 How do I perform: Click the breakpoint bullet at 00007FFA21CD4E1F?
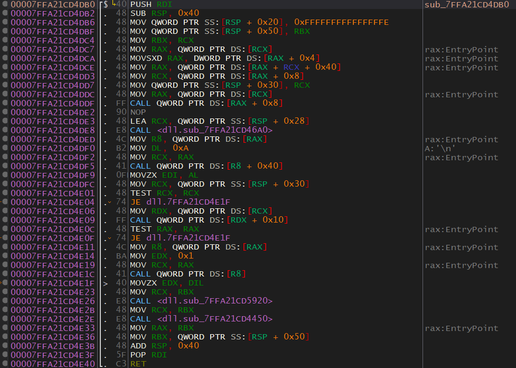tap(5, 283)
